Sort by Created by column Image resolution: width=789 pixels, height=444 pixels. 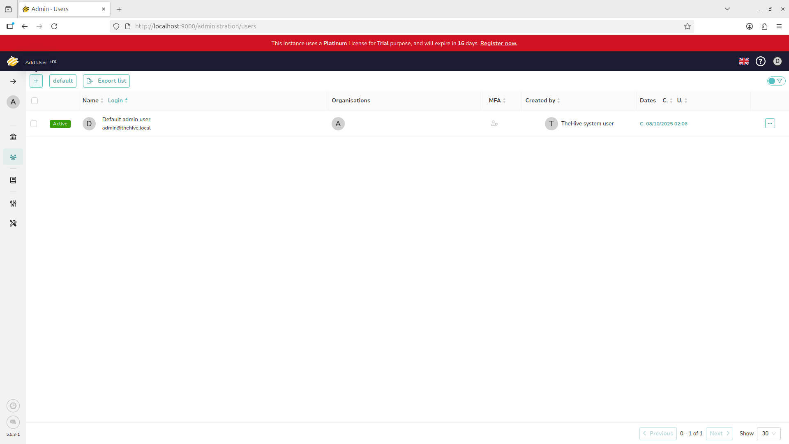click(x=540, y=101)
